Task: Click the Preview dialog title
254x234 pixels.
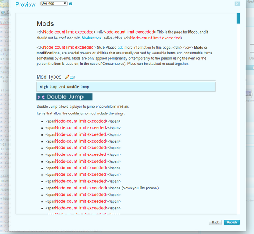Action: coord(25,4)
